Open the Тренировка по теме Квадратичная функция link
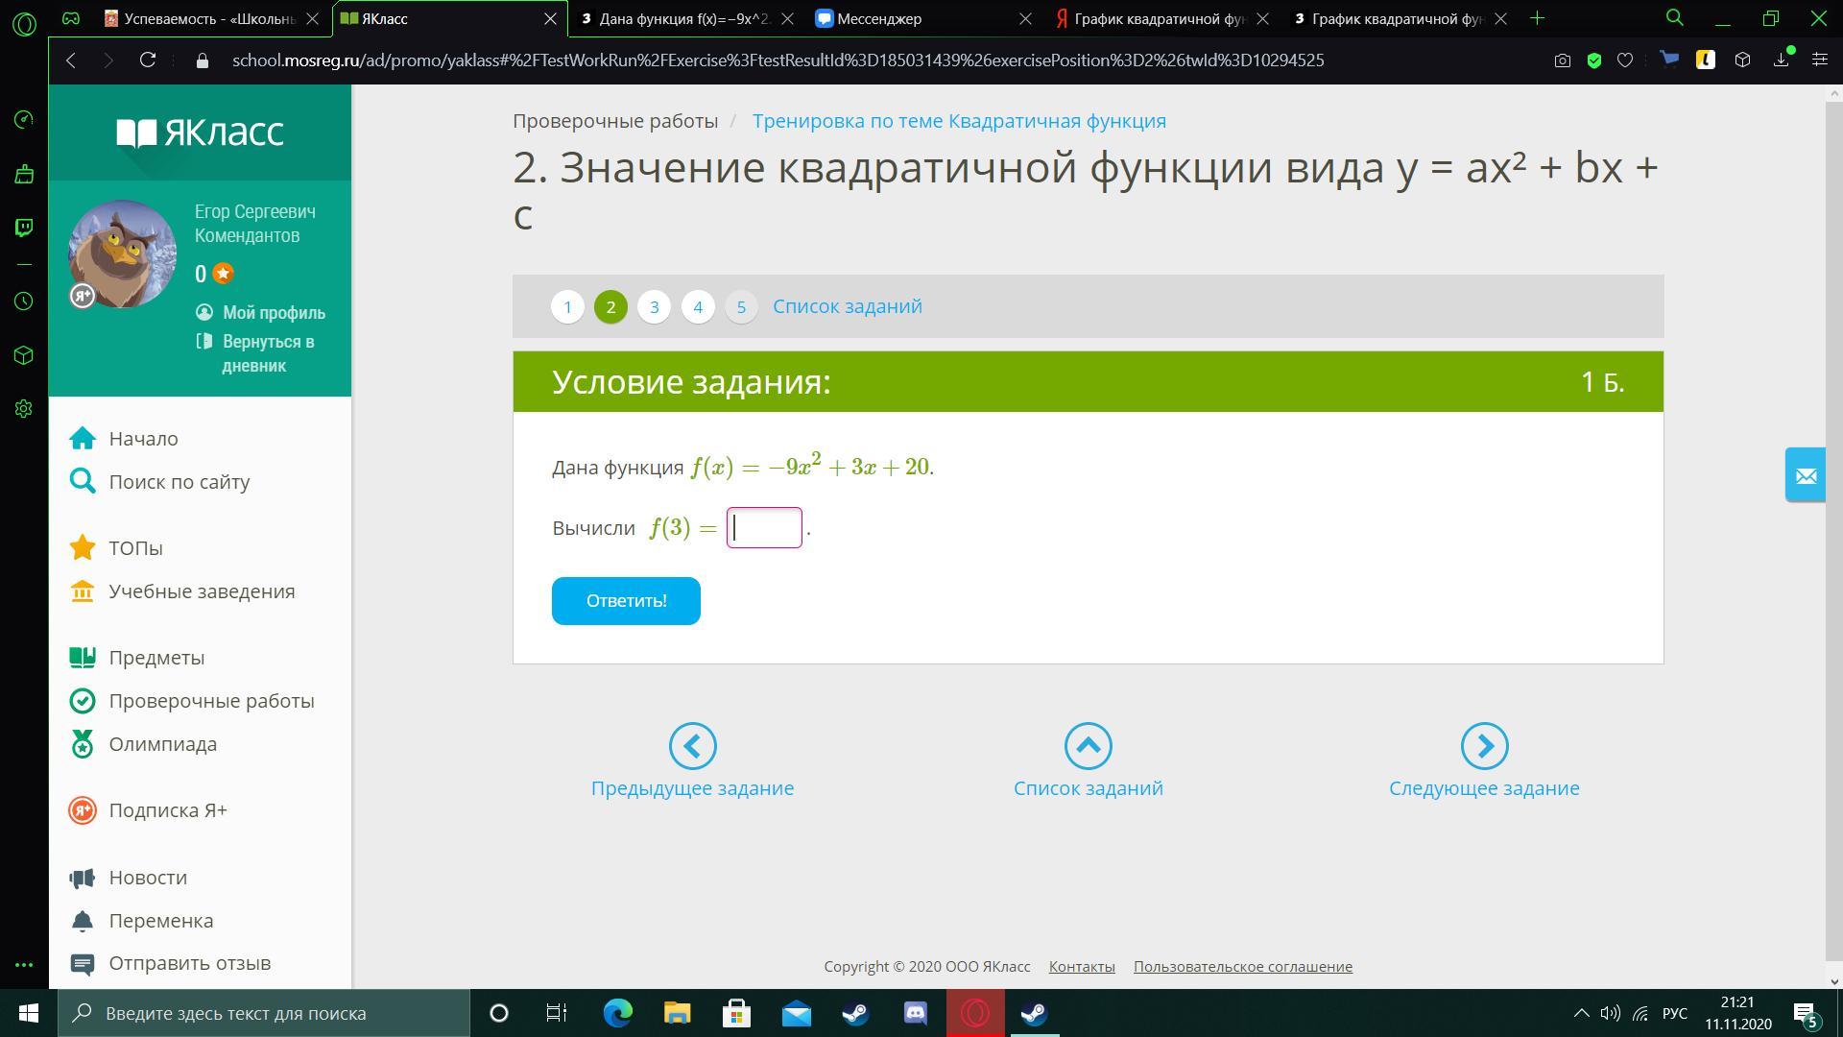 [x=959, y=121]
